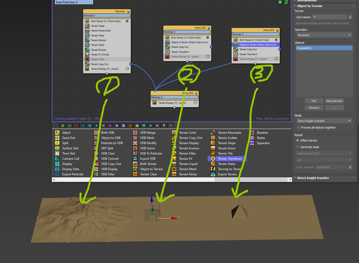Enable Process all objects together
Screen dimensions: 359x263
(x=299, y=127)
